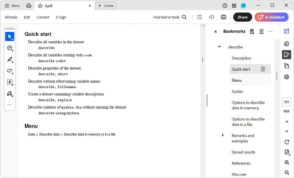Go to the Also see bookmark

(x=239, y=174)
